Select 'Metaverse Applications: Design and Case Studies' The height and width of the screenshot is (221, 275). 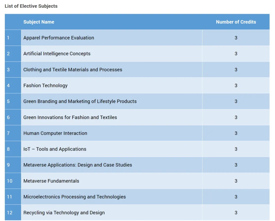point(78,165)
